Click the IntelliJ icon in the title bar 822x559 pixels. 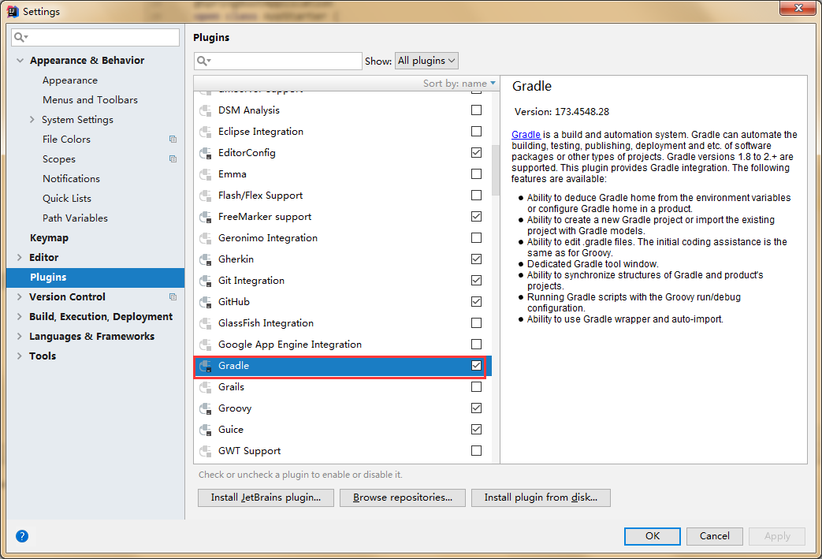coord(13,12)
